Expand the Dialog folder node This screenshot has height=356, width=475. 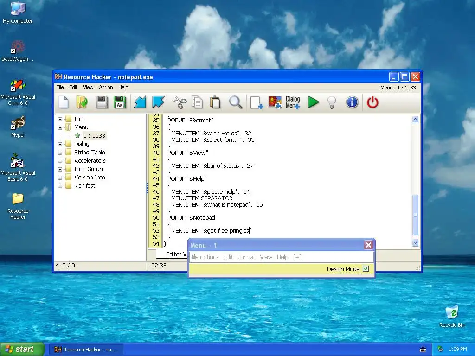tap(60, 145)
